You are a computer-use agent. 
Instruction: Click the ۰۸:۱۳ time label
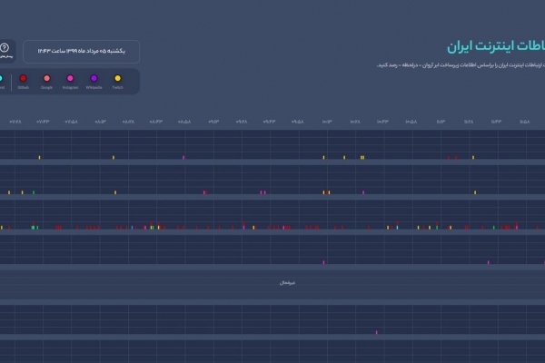click(x=101, y=122)
